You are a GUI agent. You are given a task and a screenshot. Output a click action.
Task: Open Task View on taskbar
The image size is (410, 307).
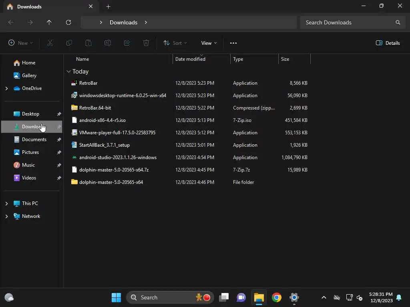click(224, 297)
